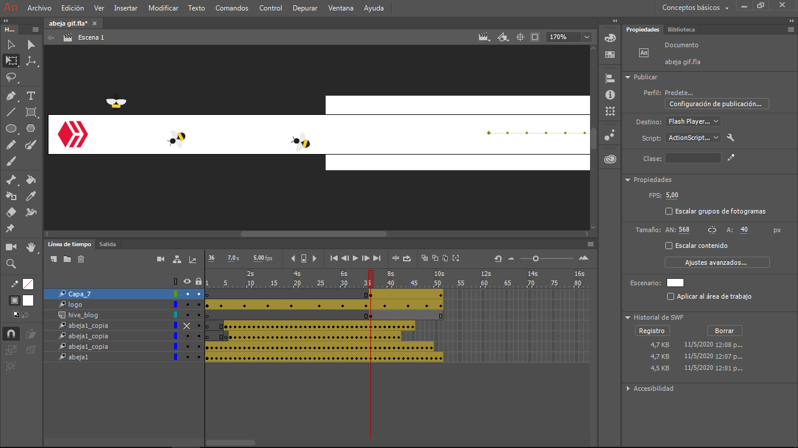Create a new layer folder
This screenshot has width=798, height=448.
(67, 259)
